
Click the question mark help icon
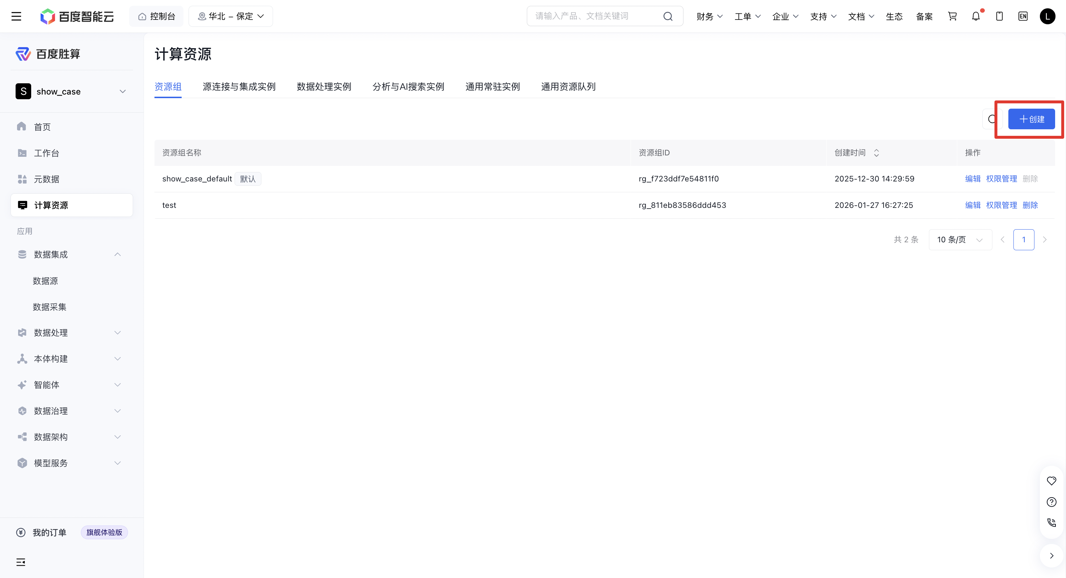click(x=1051, y=502)
